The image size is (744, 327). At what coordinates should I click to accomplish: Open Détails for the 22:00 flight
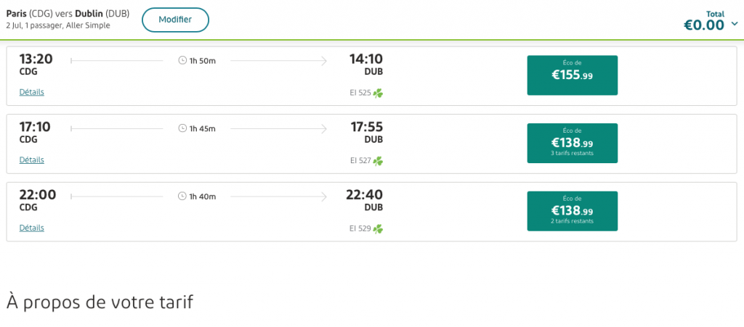point(32,228)
